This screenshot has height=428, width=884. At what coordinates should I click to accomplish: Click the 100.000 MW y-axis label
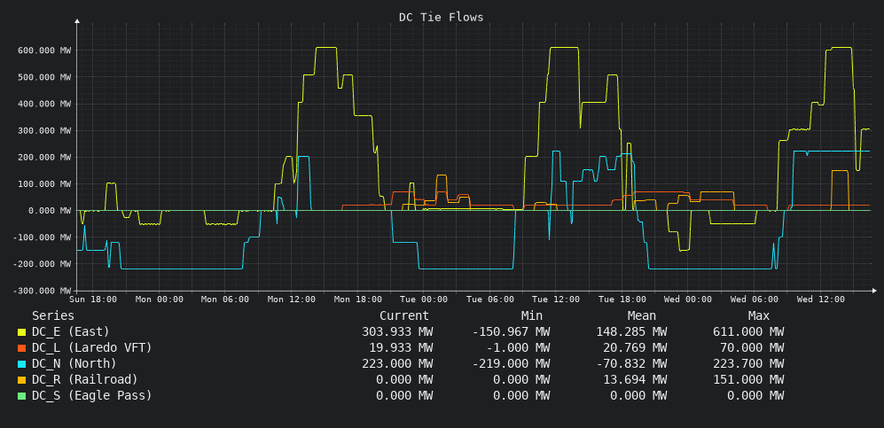coord(45,183)
